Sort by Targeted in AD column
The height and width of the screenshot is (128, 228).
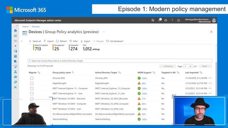170,73
